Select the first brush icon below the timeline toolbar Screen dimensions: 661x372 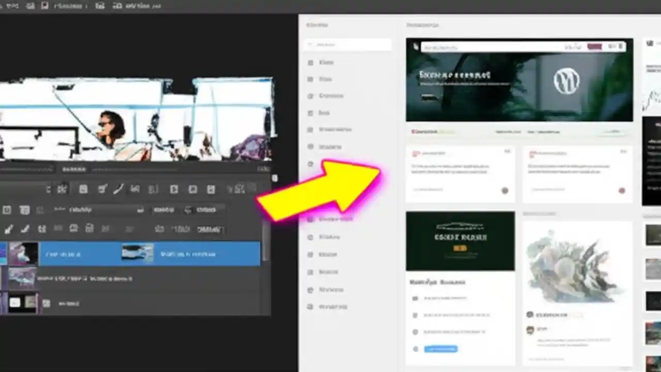click(x=9, y=229)
